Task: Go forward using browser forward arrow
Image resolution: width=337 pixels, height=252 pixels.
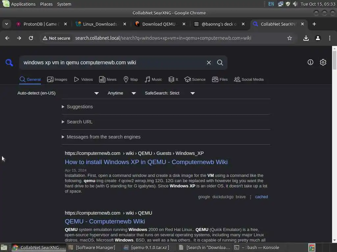Action: click(x=19, y=38)
